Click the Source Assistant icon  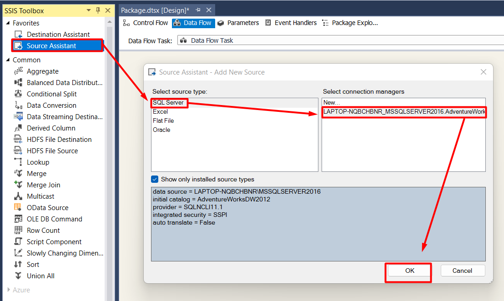[x=18, y=45]
